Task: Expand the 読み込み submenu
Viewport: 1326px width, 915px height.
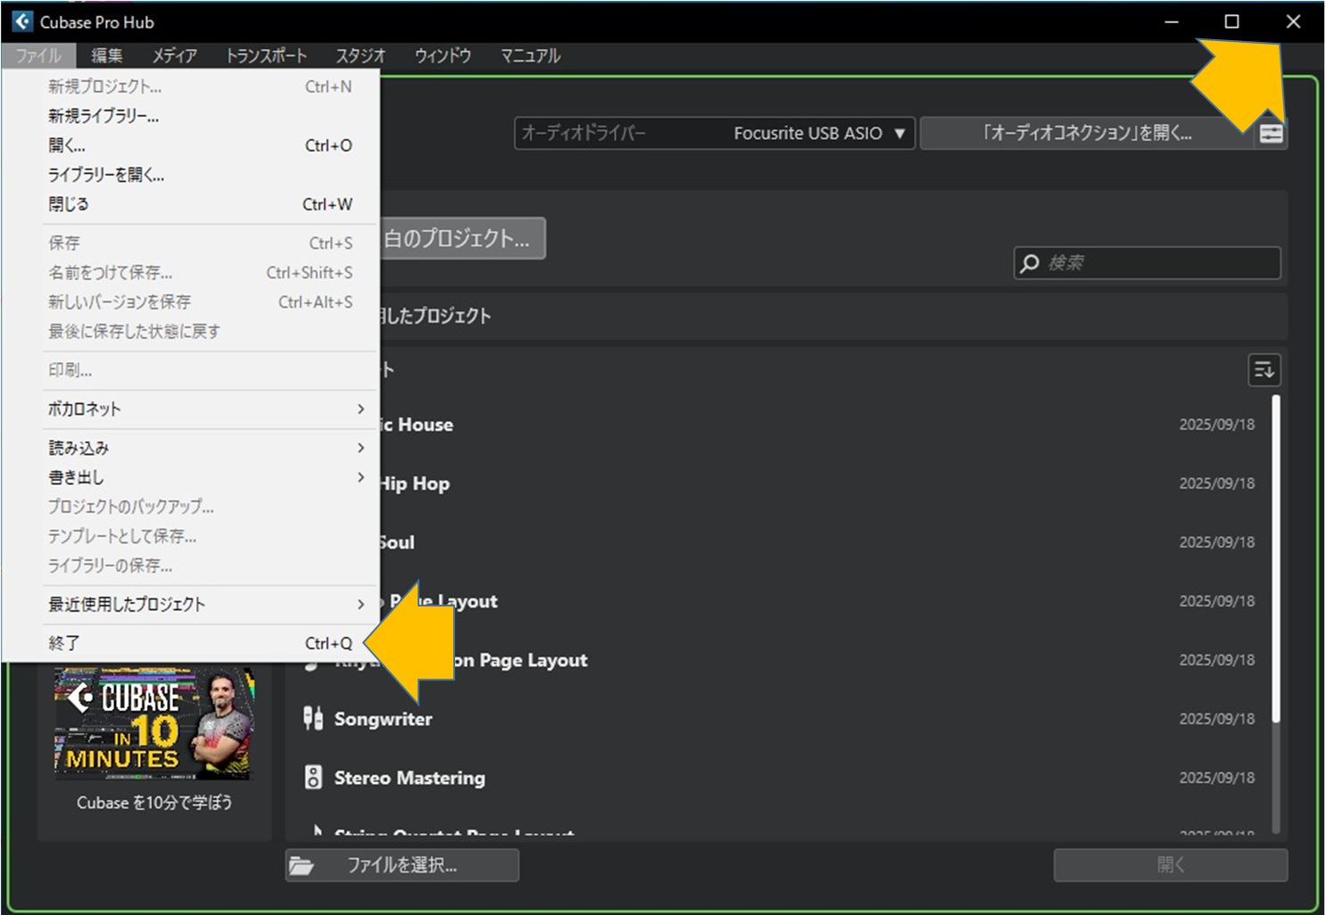Action: pos(361,448)
